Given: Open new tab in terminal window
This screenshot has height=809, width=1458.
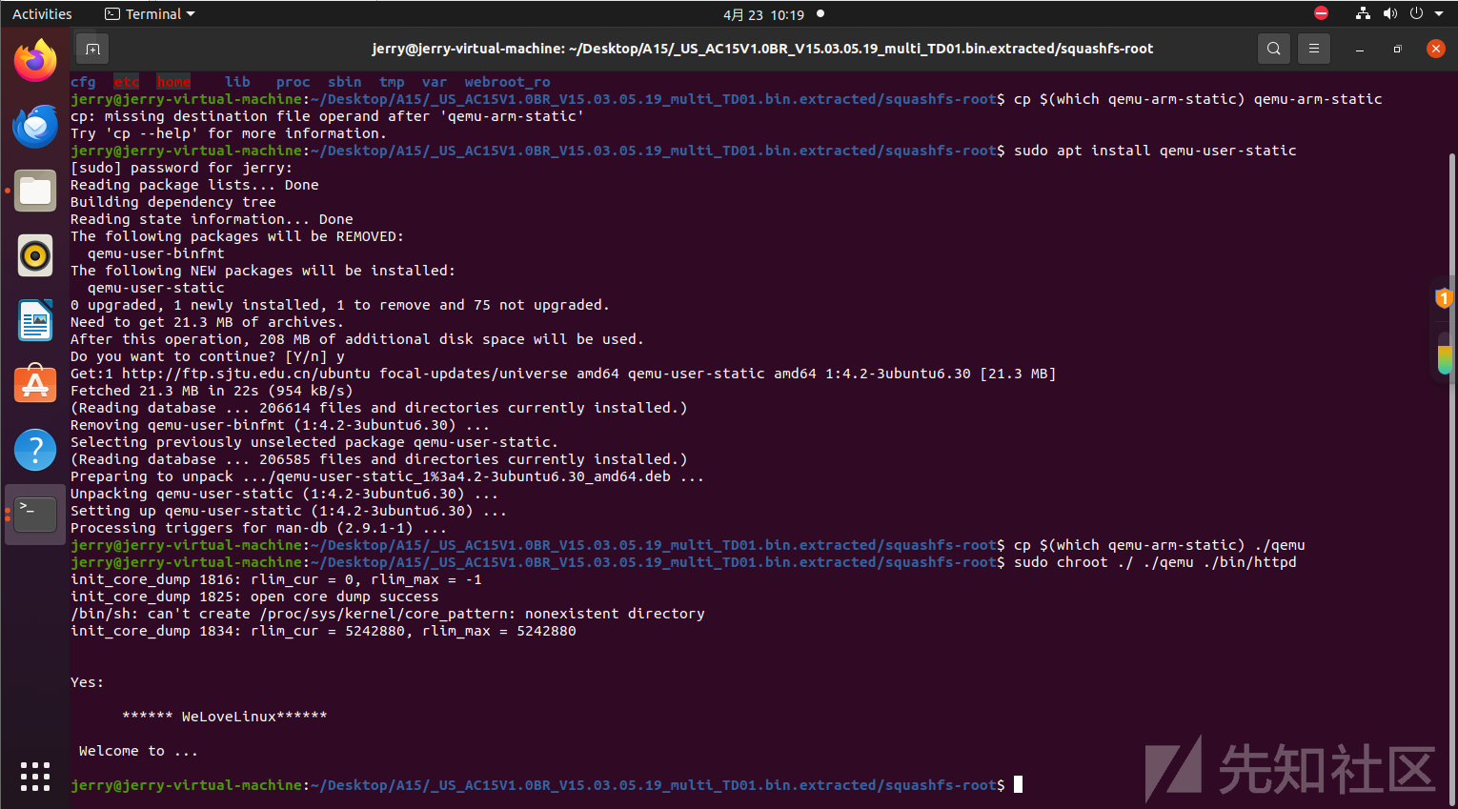Looking at the screenshot, I should [92, 49].
